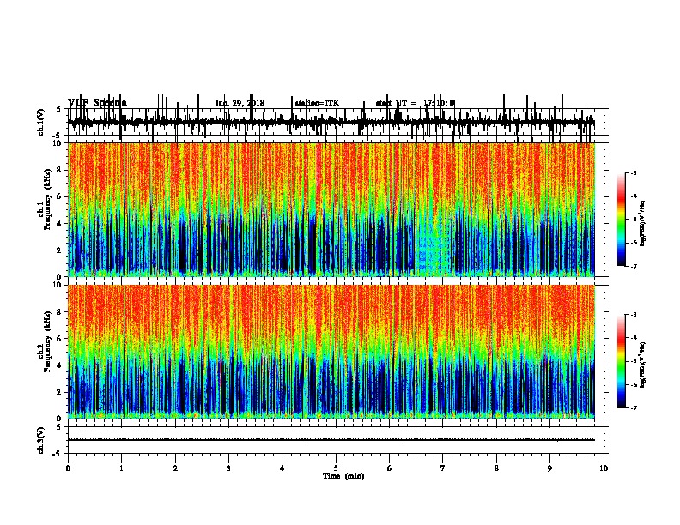680x525 pixels.
Task: Click time axis tick label "3"
Action: click(228, 468)
